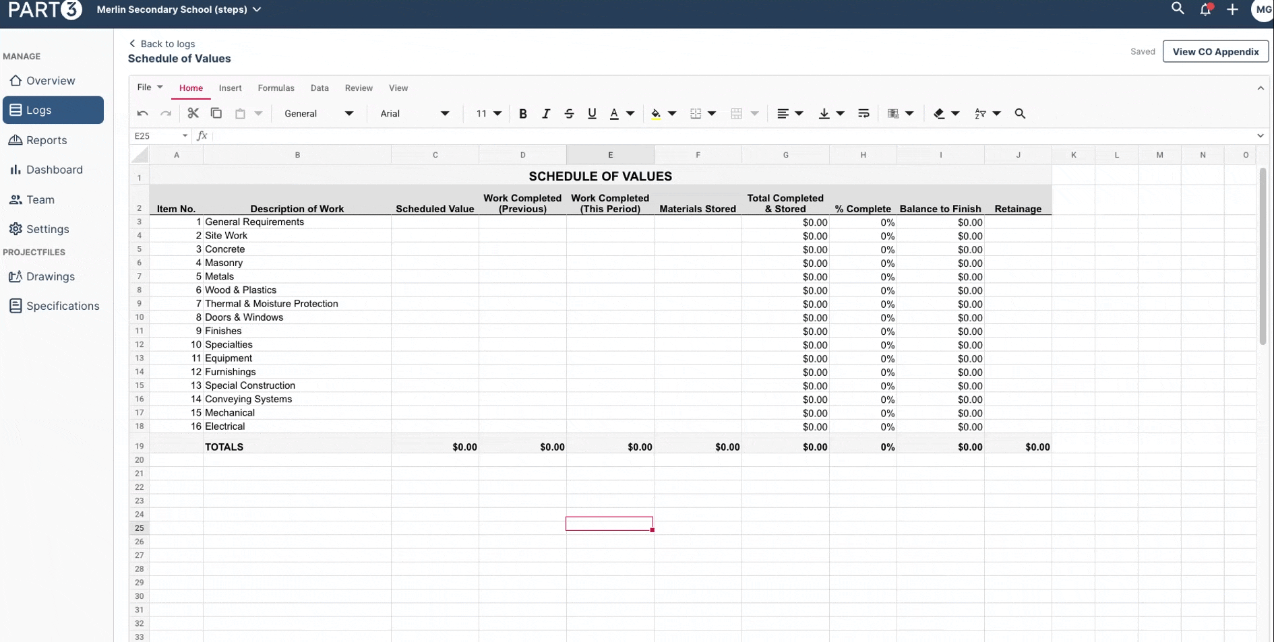
Task: Open the General number format dropdown
Action: pyautogui.click(x=318, y=114)
